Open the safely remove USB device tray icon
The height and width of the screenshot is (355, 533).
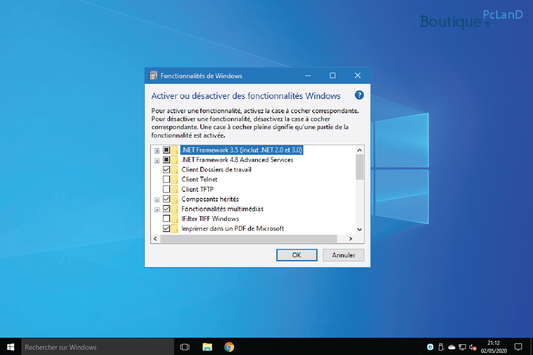coord(441,347)
